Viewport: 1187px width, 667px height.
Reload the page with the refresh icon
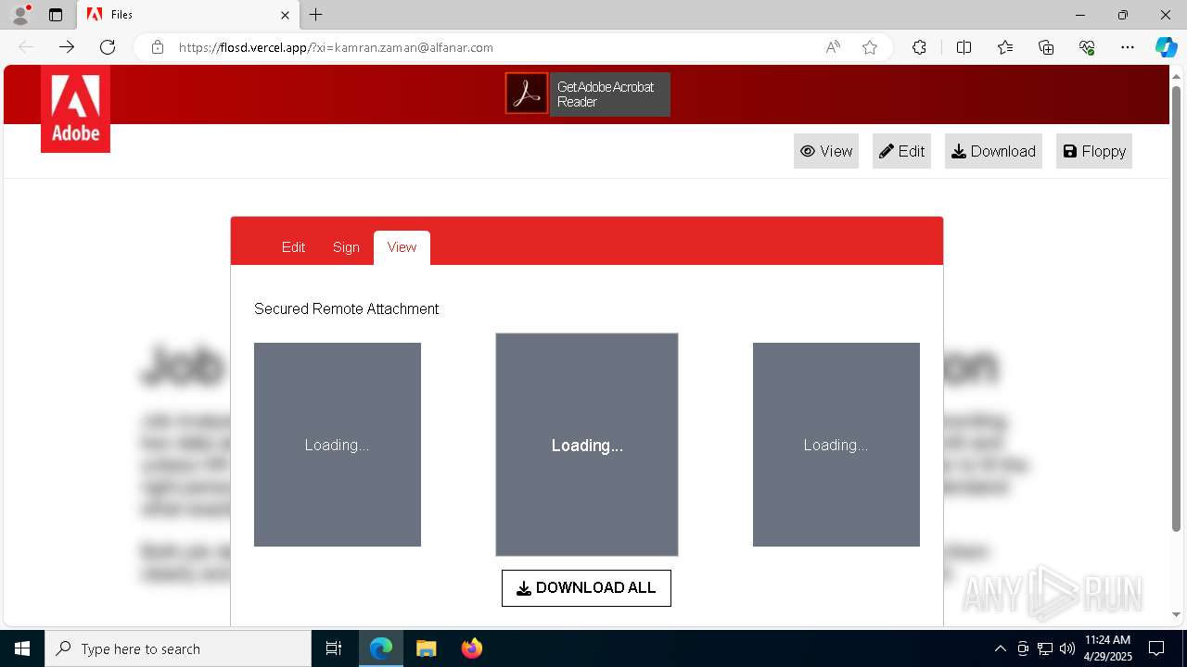(x=108, y=47)
